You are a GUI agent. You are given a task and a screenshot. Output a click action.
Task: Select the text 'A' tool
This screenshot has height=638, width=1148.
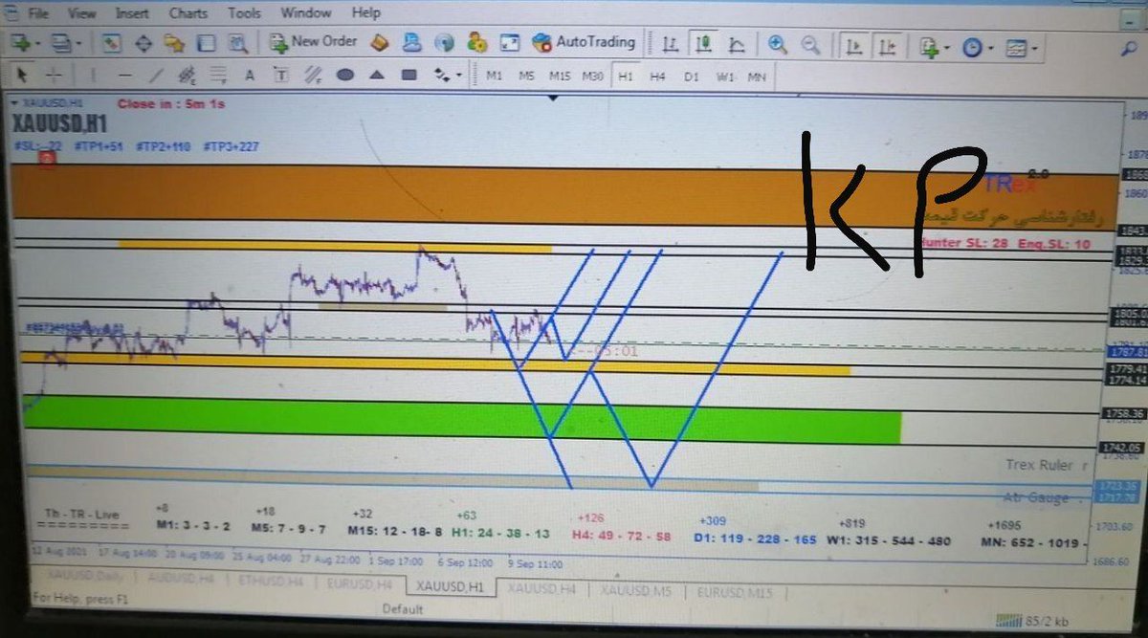click(250, 75)
